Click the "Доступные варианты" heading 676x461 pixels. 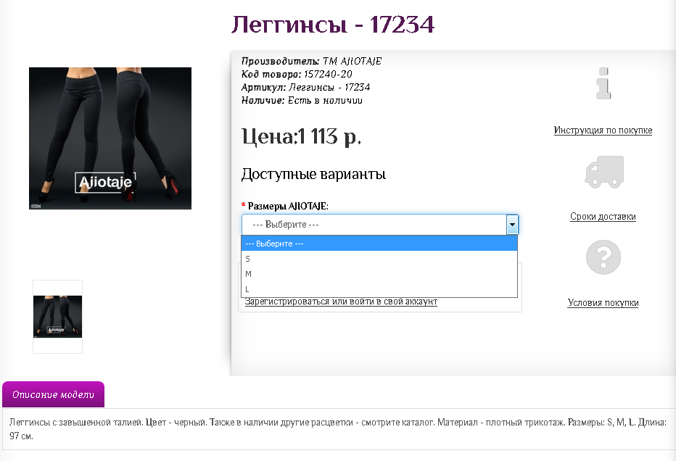[x=313, y=174]
